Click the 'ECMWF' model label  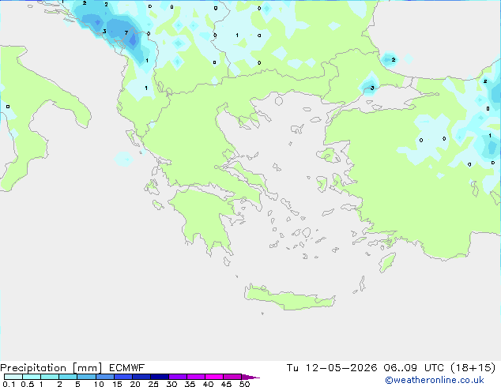click(x=127, y=368)
